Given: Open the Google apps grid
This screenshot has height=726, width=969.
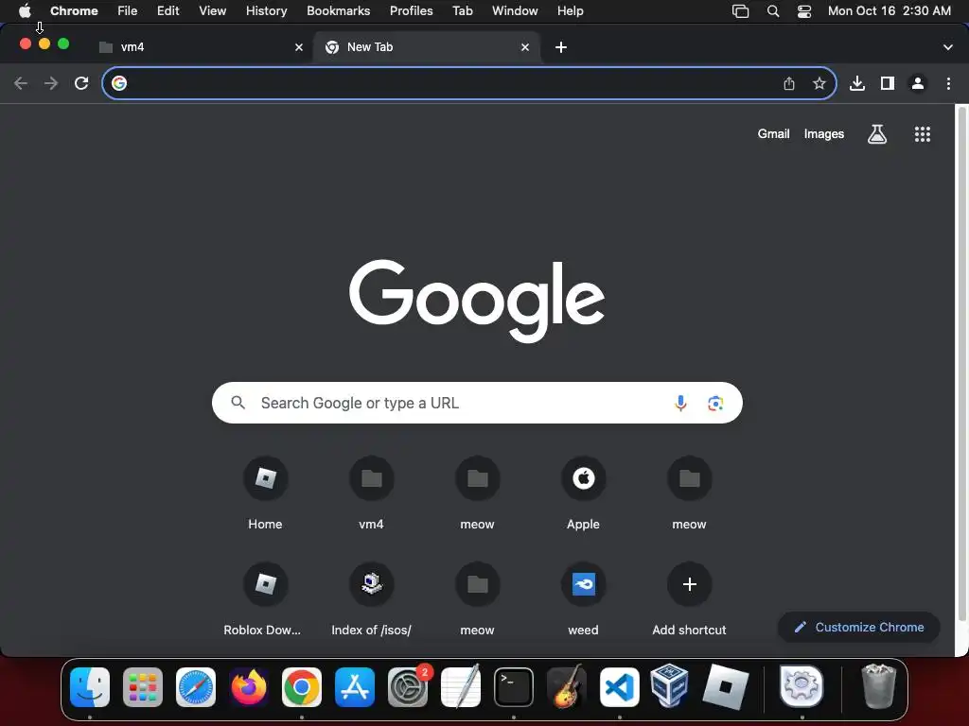Looking at the screenshot, I should point(923,134).
